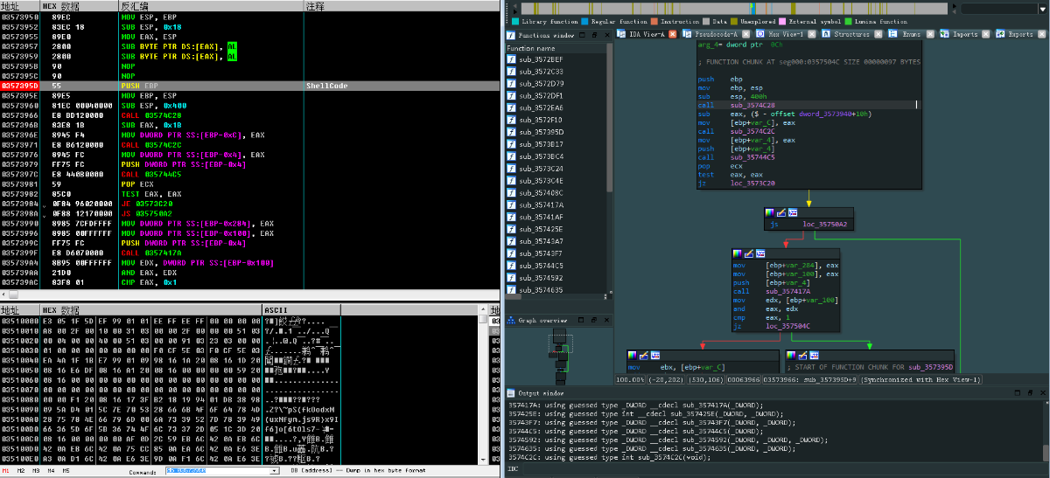Click the HEX 数据 header in dump pane
The image size is (1050, 478).
click(150, 310)
